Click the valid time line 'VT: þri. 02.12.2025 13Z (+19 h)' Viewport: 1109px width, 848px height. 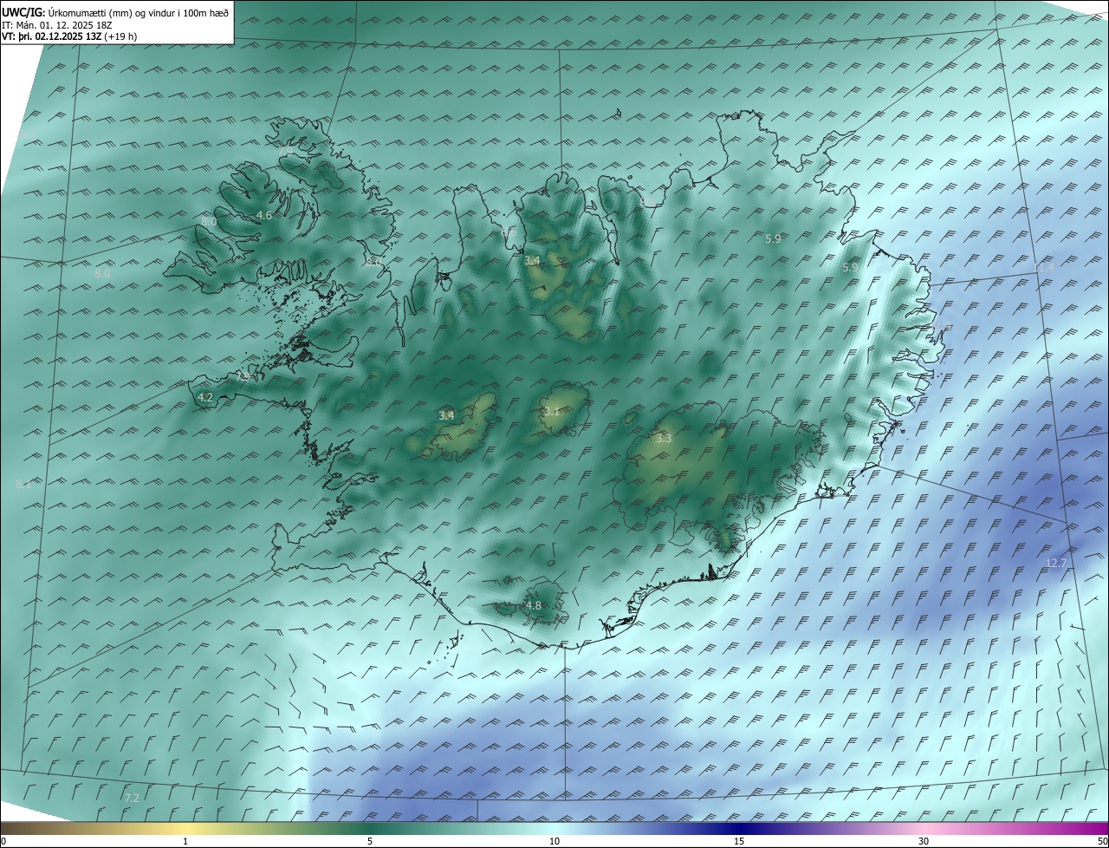[x=69, y=36]
